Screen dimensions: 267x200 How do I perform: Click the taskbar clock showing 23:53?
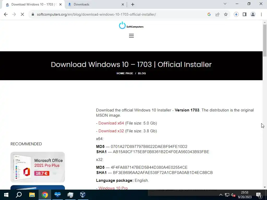(245, 195)
